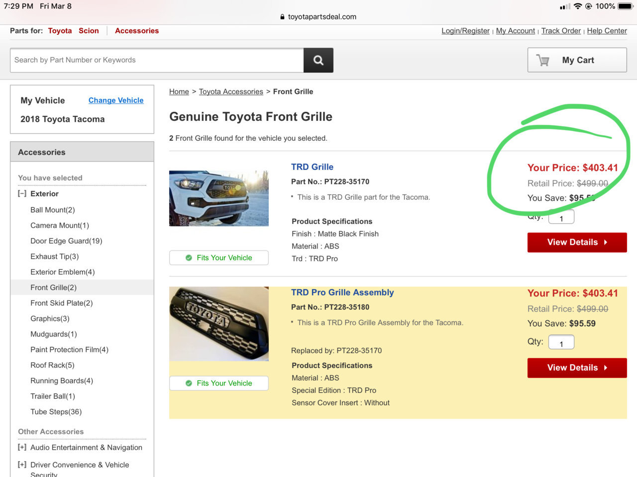The height and width of the screenshot is (477, 637).
Task: Select Trailer Ball(1) category
Action: (53, 396)
